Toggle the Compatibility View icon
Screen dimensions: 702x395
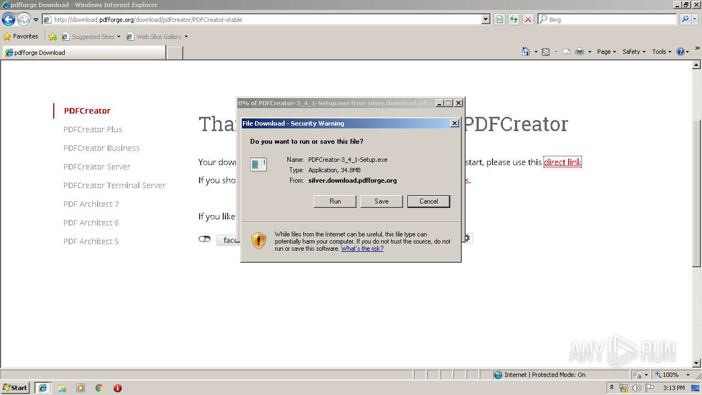click(500, 20)
